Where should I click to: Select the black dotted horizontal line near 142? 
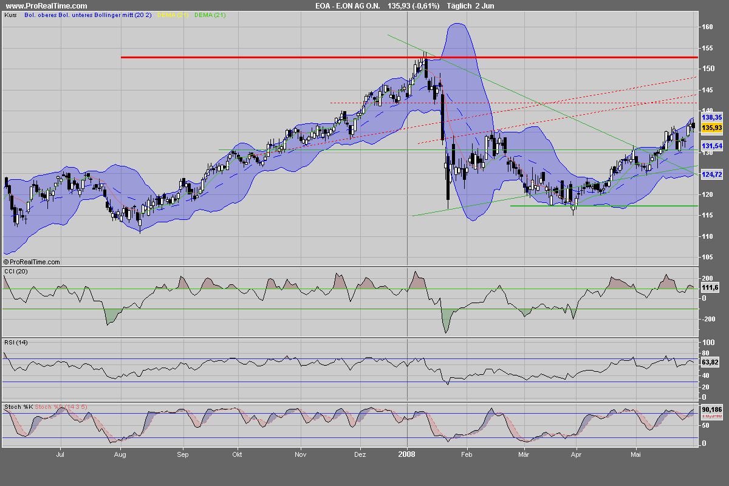(513, 103)
